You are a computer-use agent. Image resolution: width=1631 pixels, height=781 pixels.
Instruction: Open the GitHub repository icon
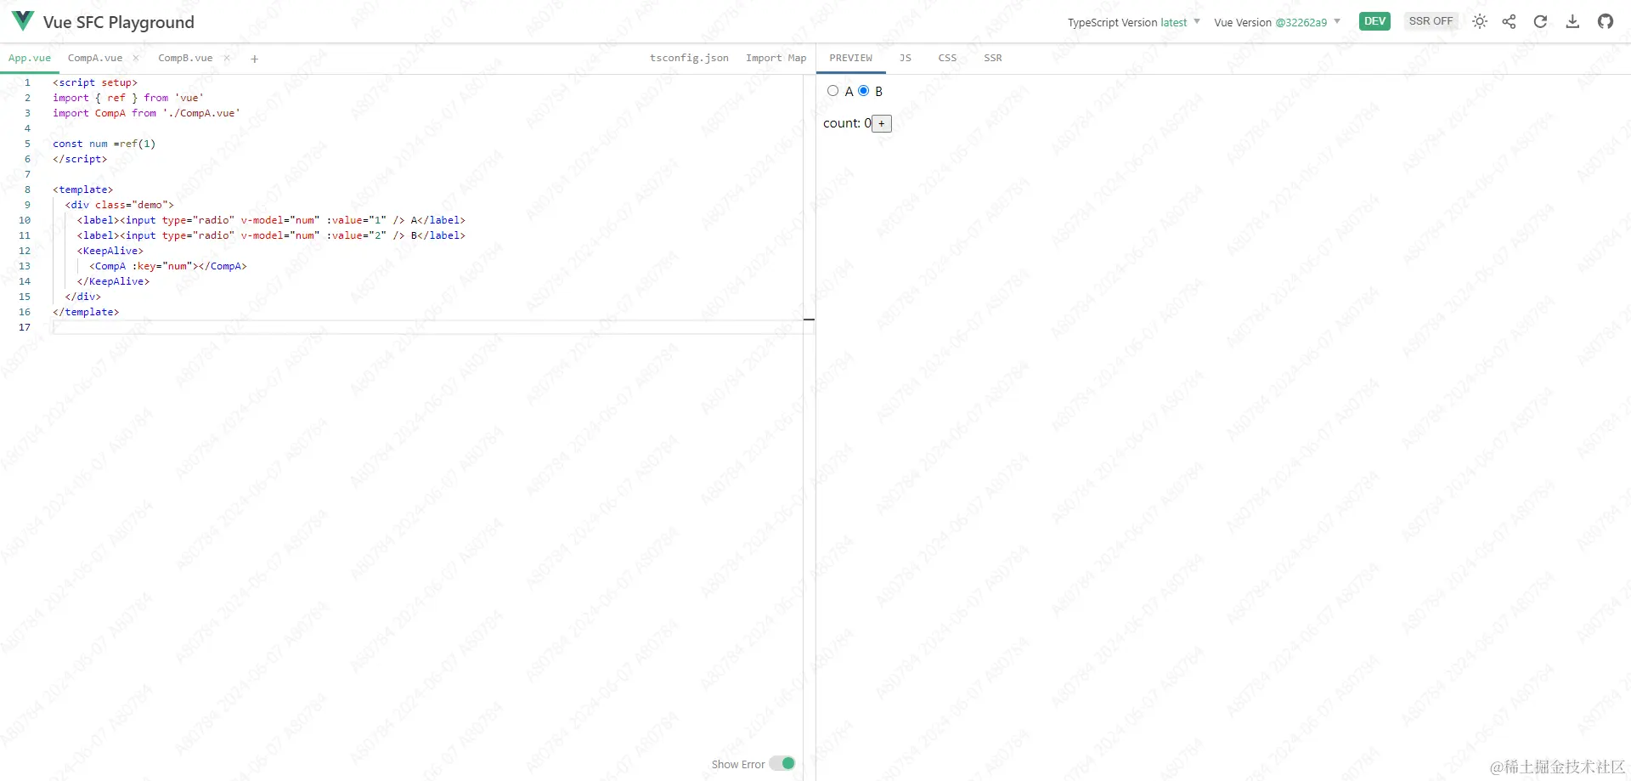pyautogui.click(x=1605, y=21)
